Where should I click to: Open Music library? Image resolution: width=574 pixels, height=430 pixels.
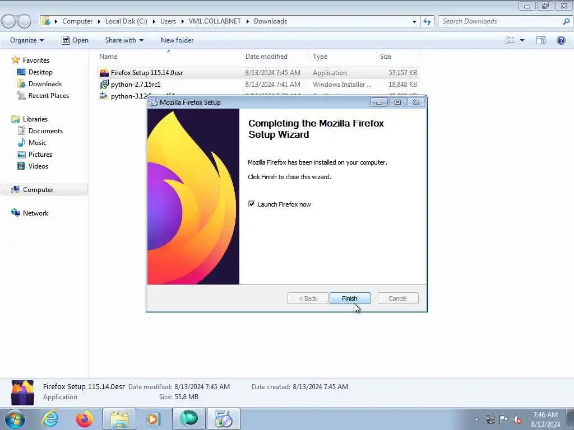[x=38, y=142]
